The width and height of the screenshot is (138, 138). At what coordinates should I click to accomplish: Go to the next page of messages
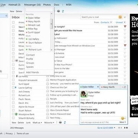125,128
